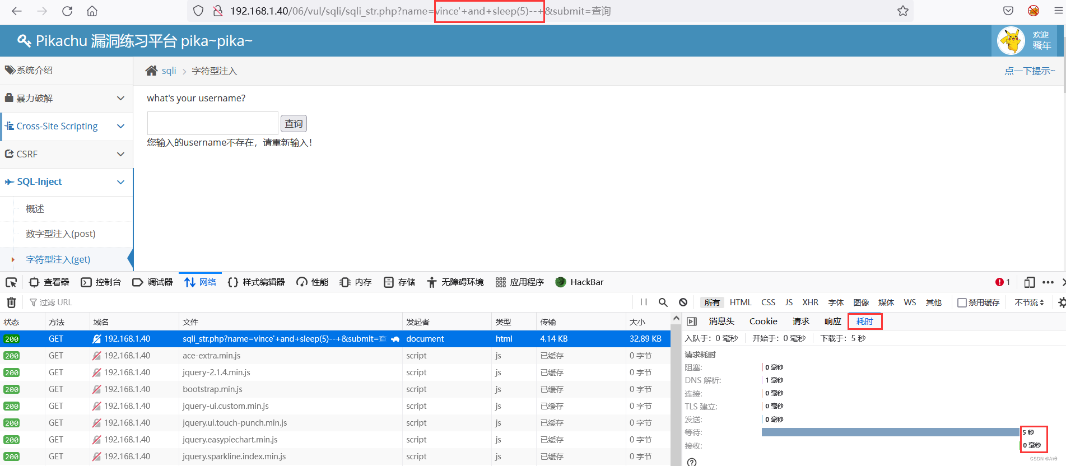The image size is (1066, 466).
Task: Switch to the 响应 response tab
Action: pyautogui.click(x=832, y=321)
